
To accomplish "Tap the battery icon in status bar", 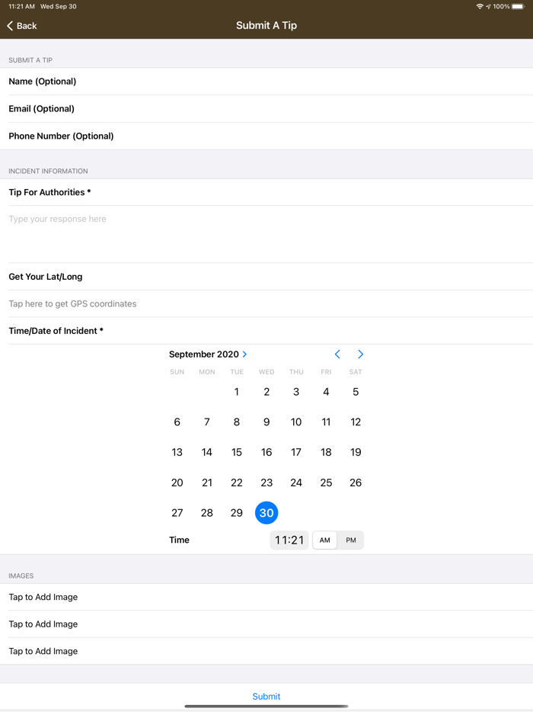I will pos(518,6).
